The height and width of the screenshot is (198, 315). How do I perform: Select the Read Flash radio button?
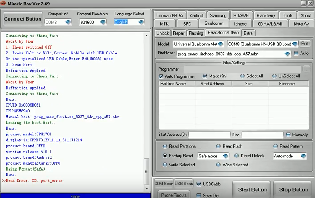[219, 146]
